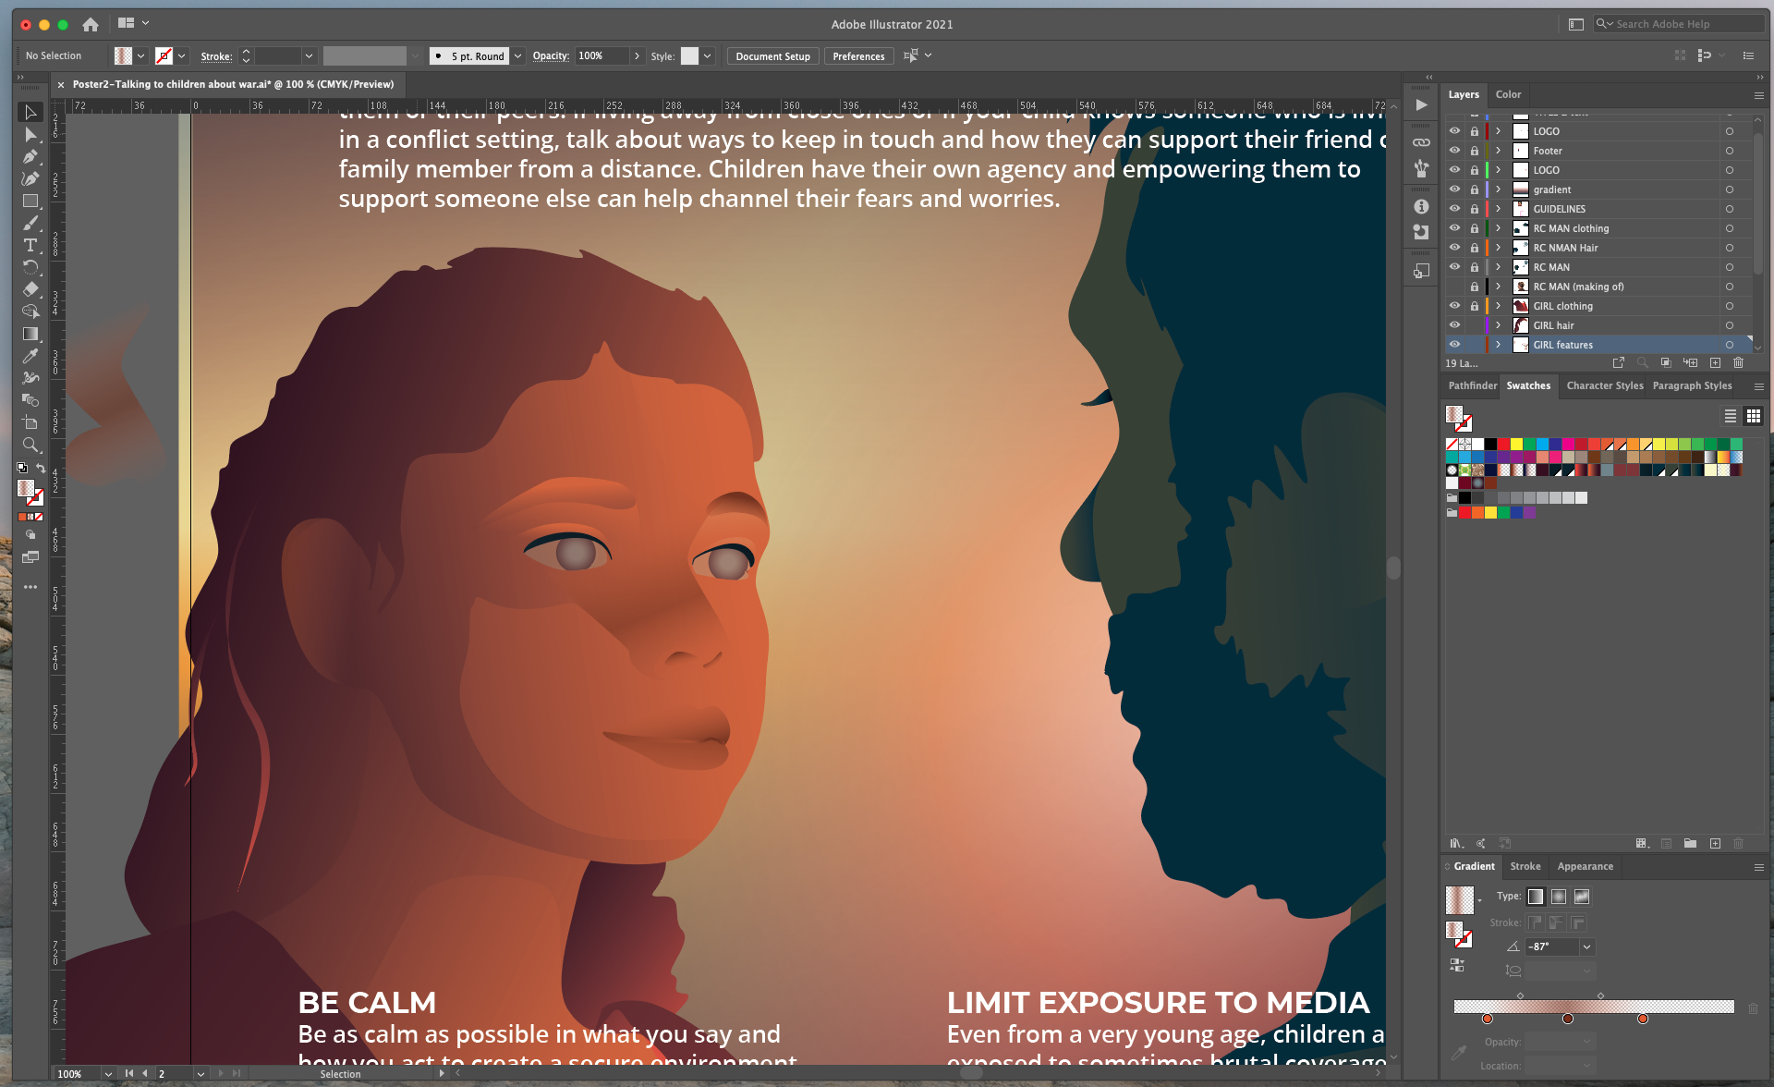Select the Type tool
Screen dimensions: 1774x1087
point(30,245)
